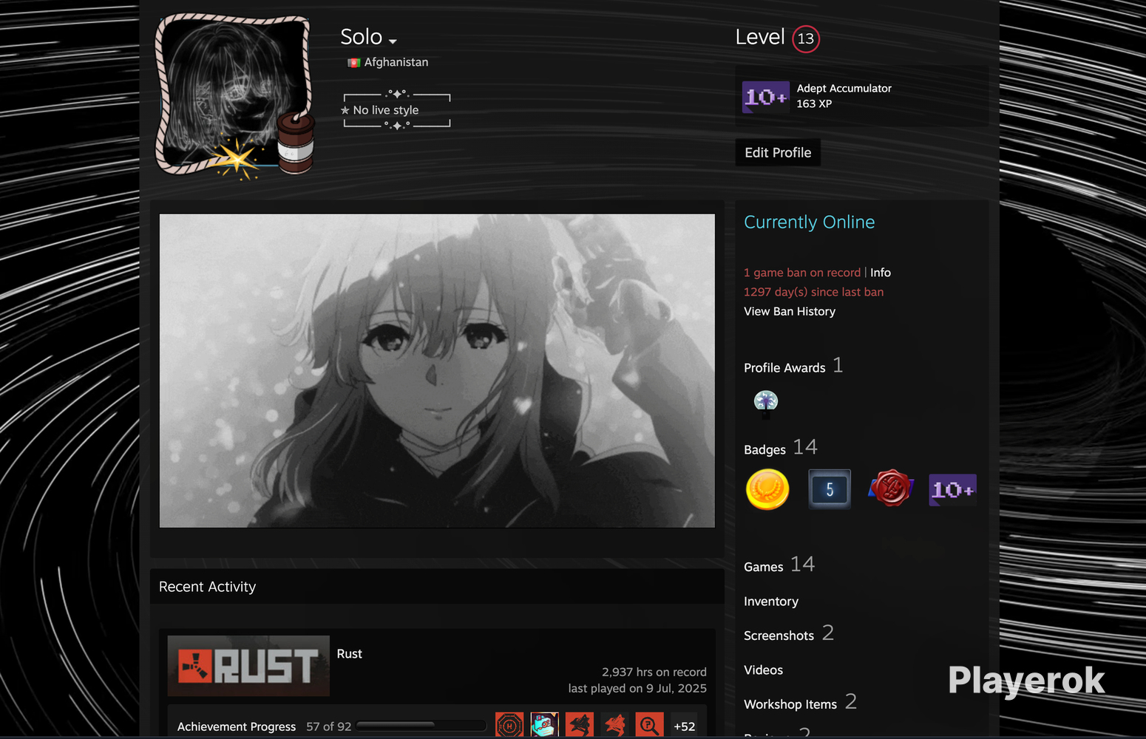Open View Ban History
1146x739 pixels.
tap(790, 311)
